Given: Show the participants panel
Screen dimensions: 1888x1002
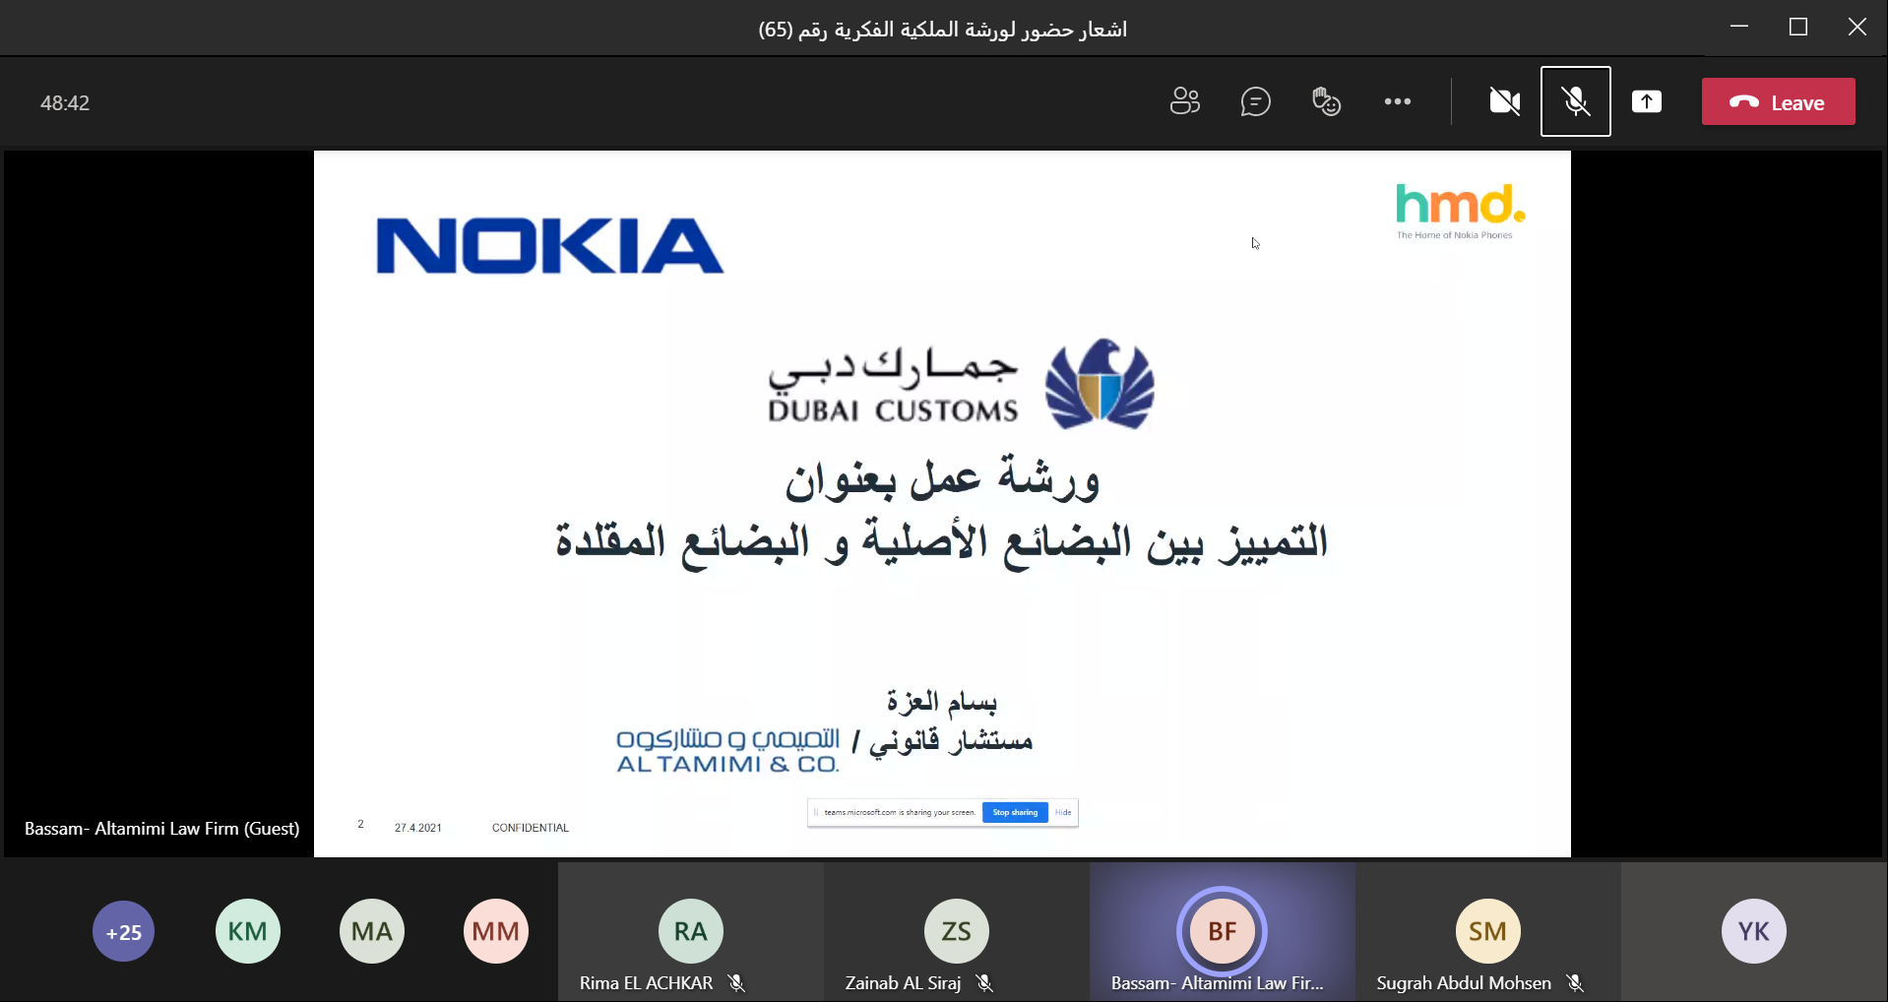Looking at the screenshot, I should click(x=1185, y=101).
